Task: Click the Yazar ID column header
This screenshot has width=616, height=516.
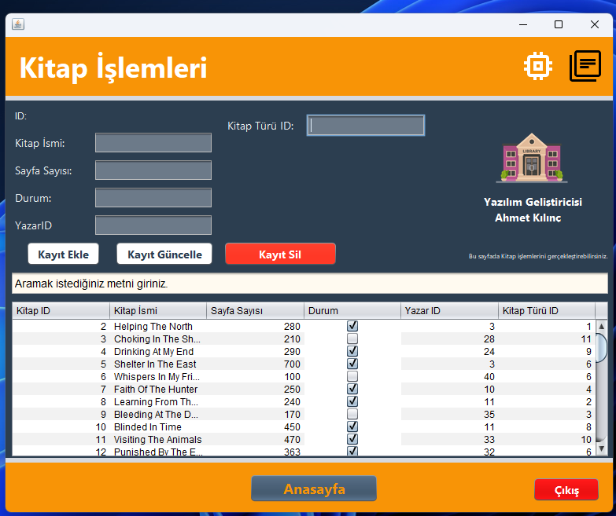Action: pos(449,310)
